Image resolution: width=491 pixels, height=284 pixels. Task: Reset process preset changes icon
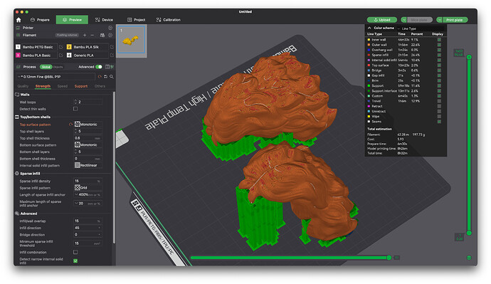100,77
